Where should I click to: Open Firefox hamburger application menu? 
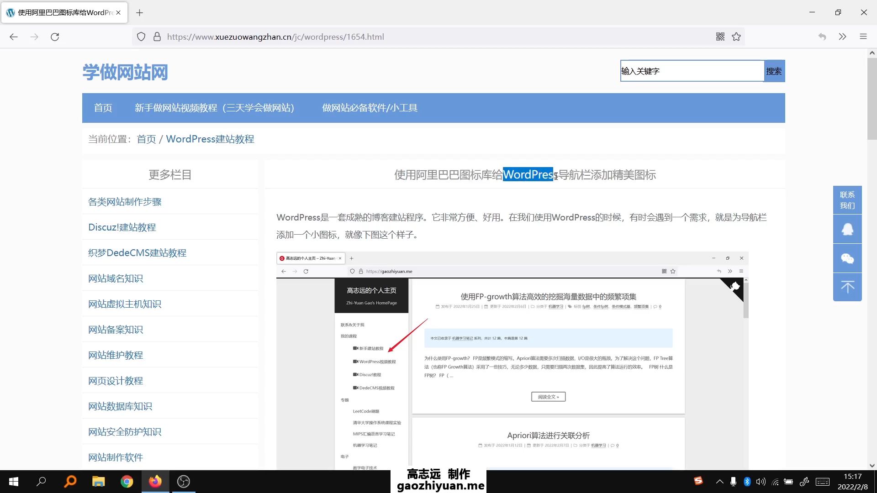pos(863,37)
